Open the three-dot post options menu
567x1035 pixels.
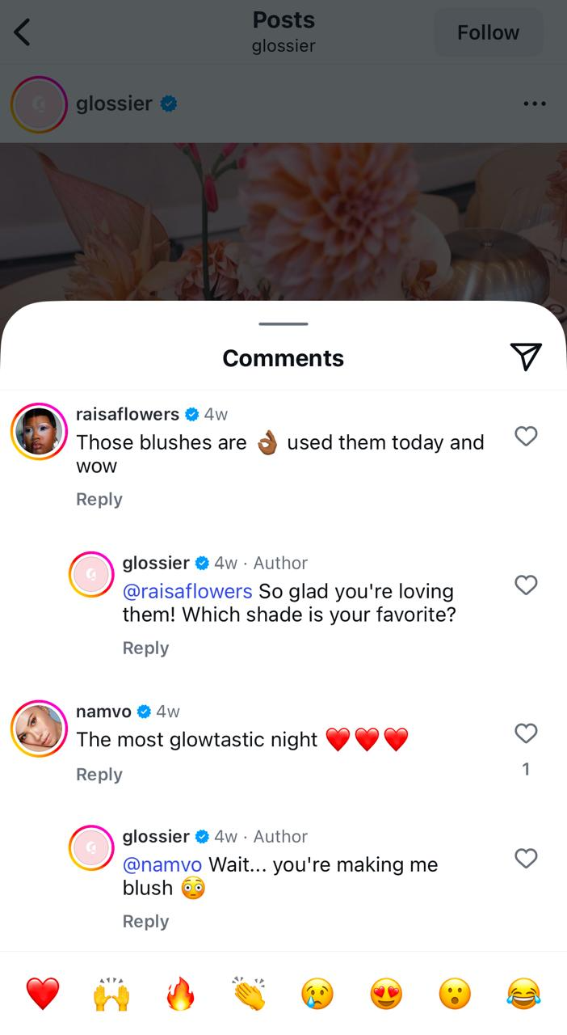pos(534,103)
